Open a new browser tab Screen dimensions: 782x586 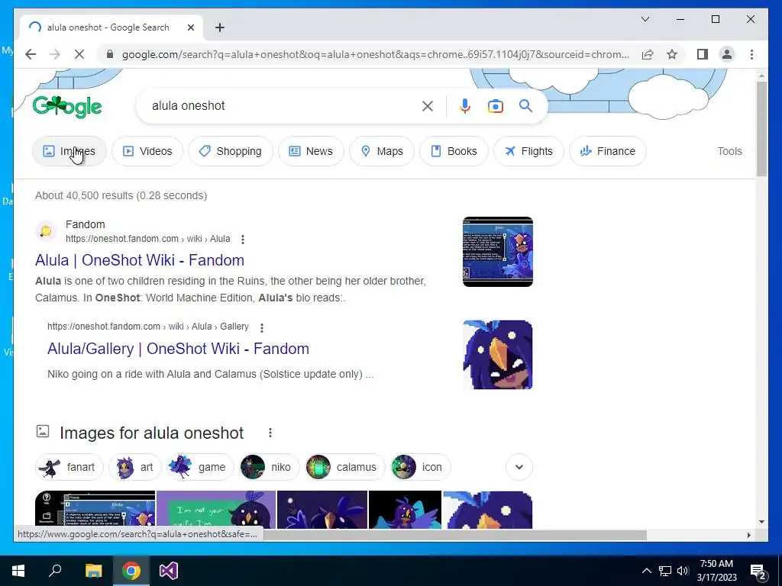pyautogui.click(x=220, y=27)
